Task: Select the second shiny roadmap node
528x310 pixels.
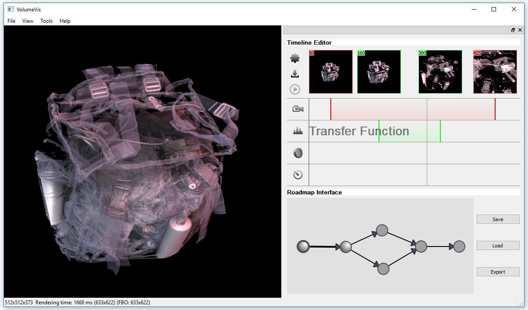Action: click(346, 247)
